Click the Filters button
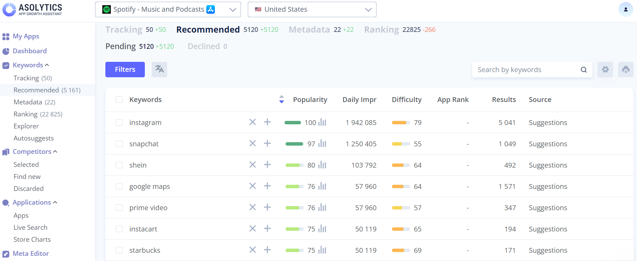The height and width of the screenshot is (261, 637). pyautogui.click(x=125, y=69)
